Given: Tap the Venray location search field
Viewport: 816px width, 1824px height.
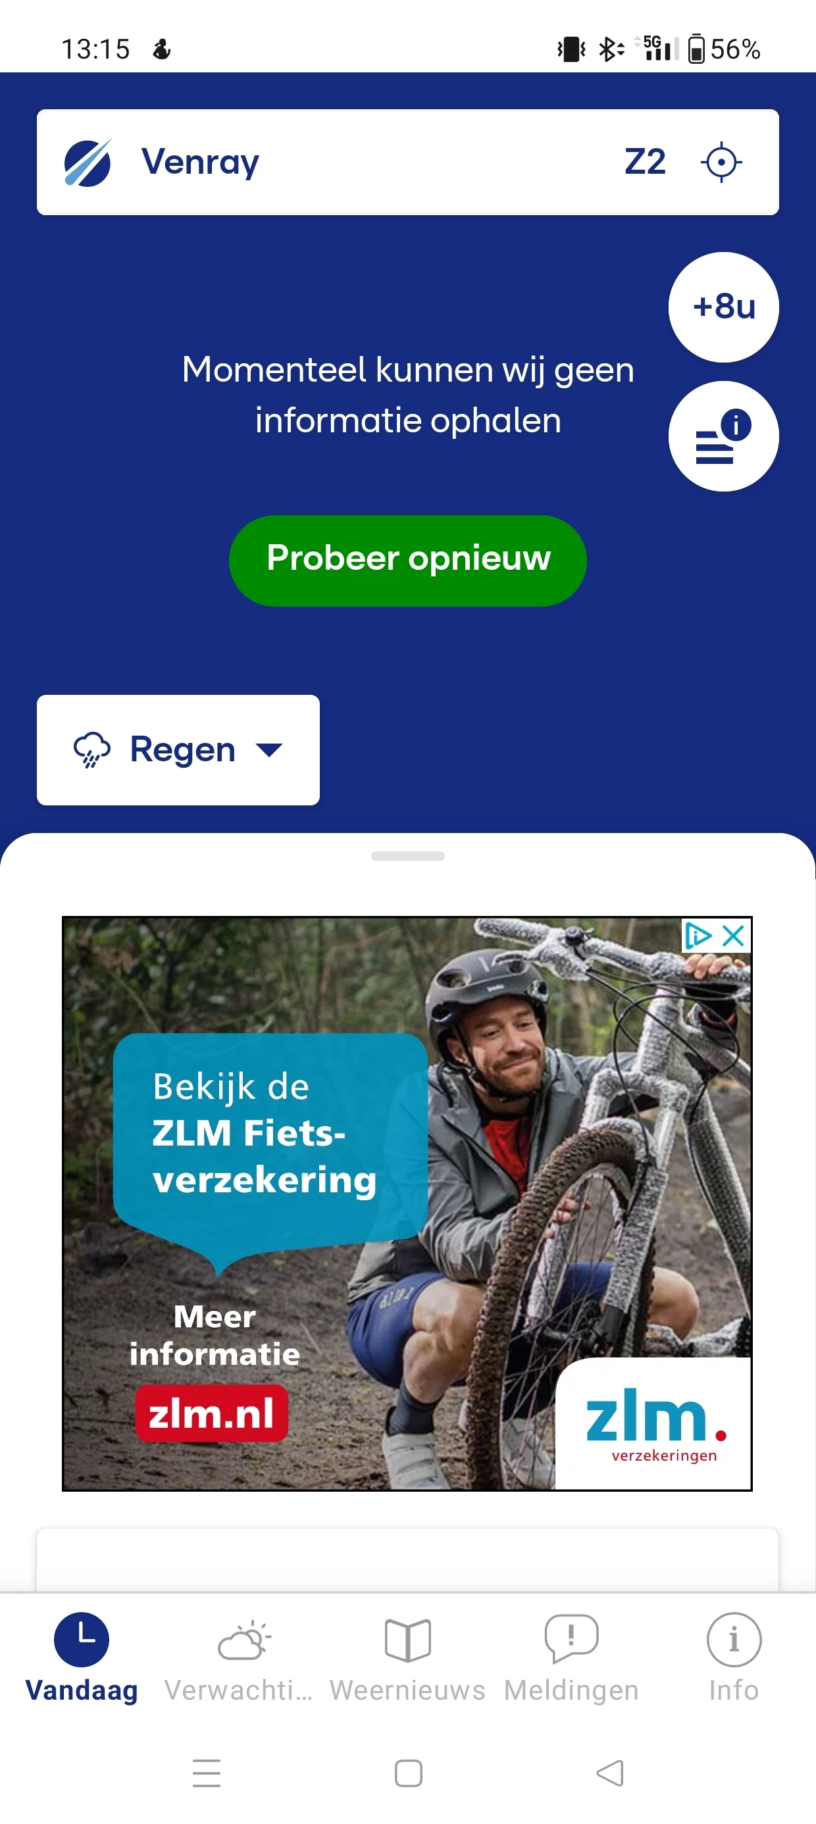Looking at the screenshot, I should pos(375,162).
